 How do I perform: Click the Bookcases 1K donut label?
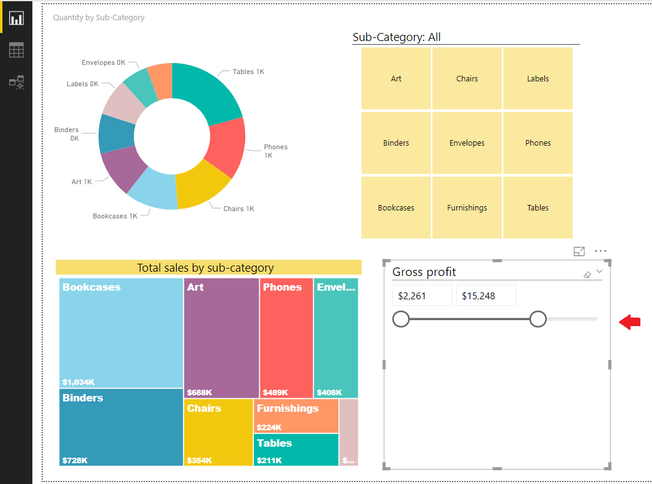pyautogui.click(x=115, y=216)
